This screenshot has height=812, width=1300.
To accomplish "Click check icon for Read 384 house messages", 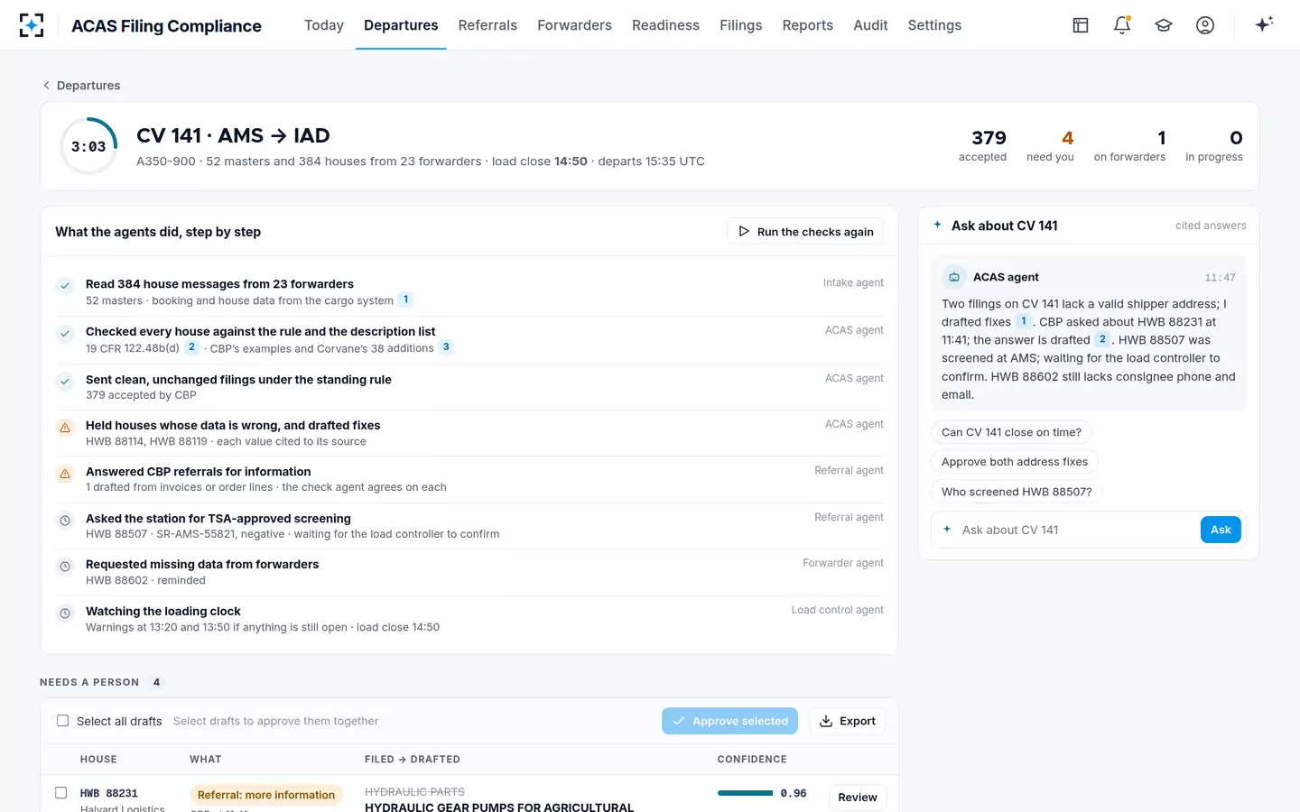I will [65, 286].
